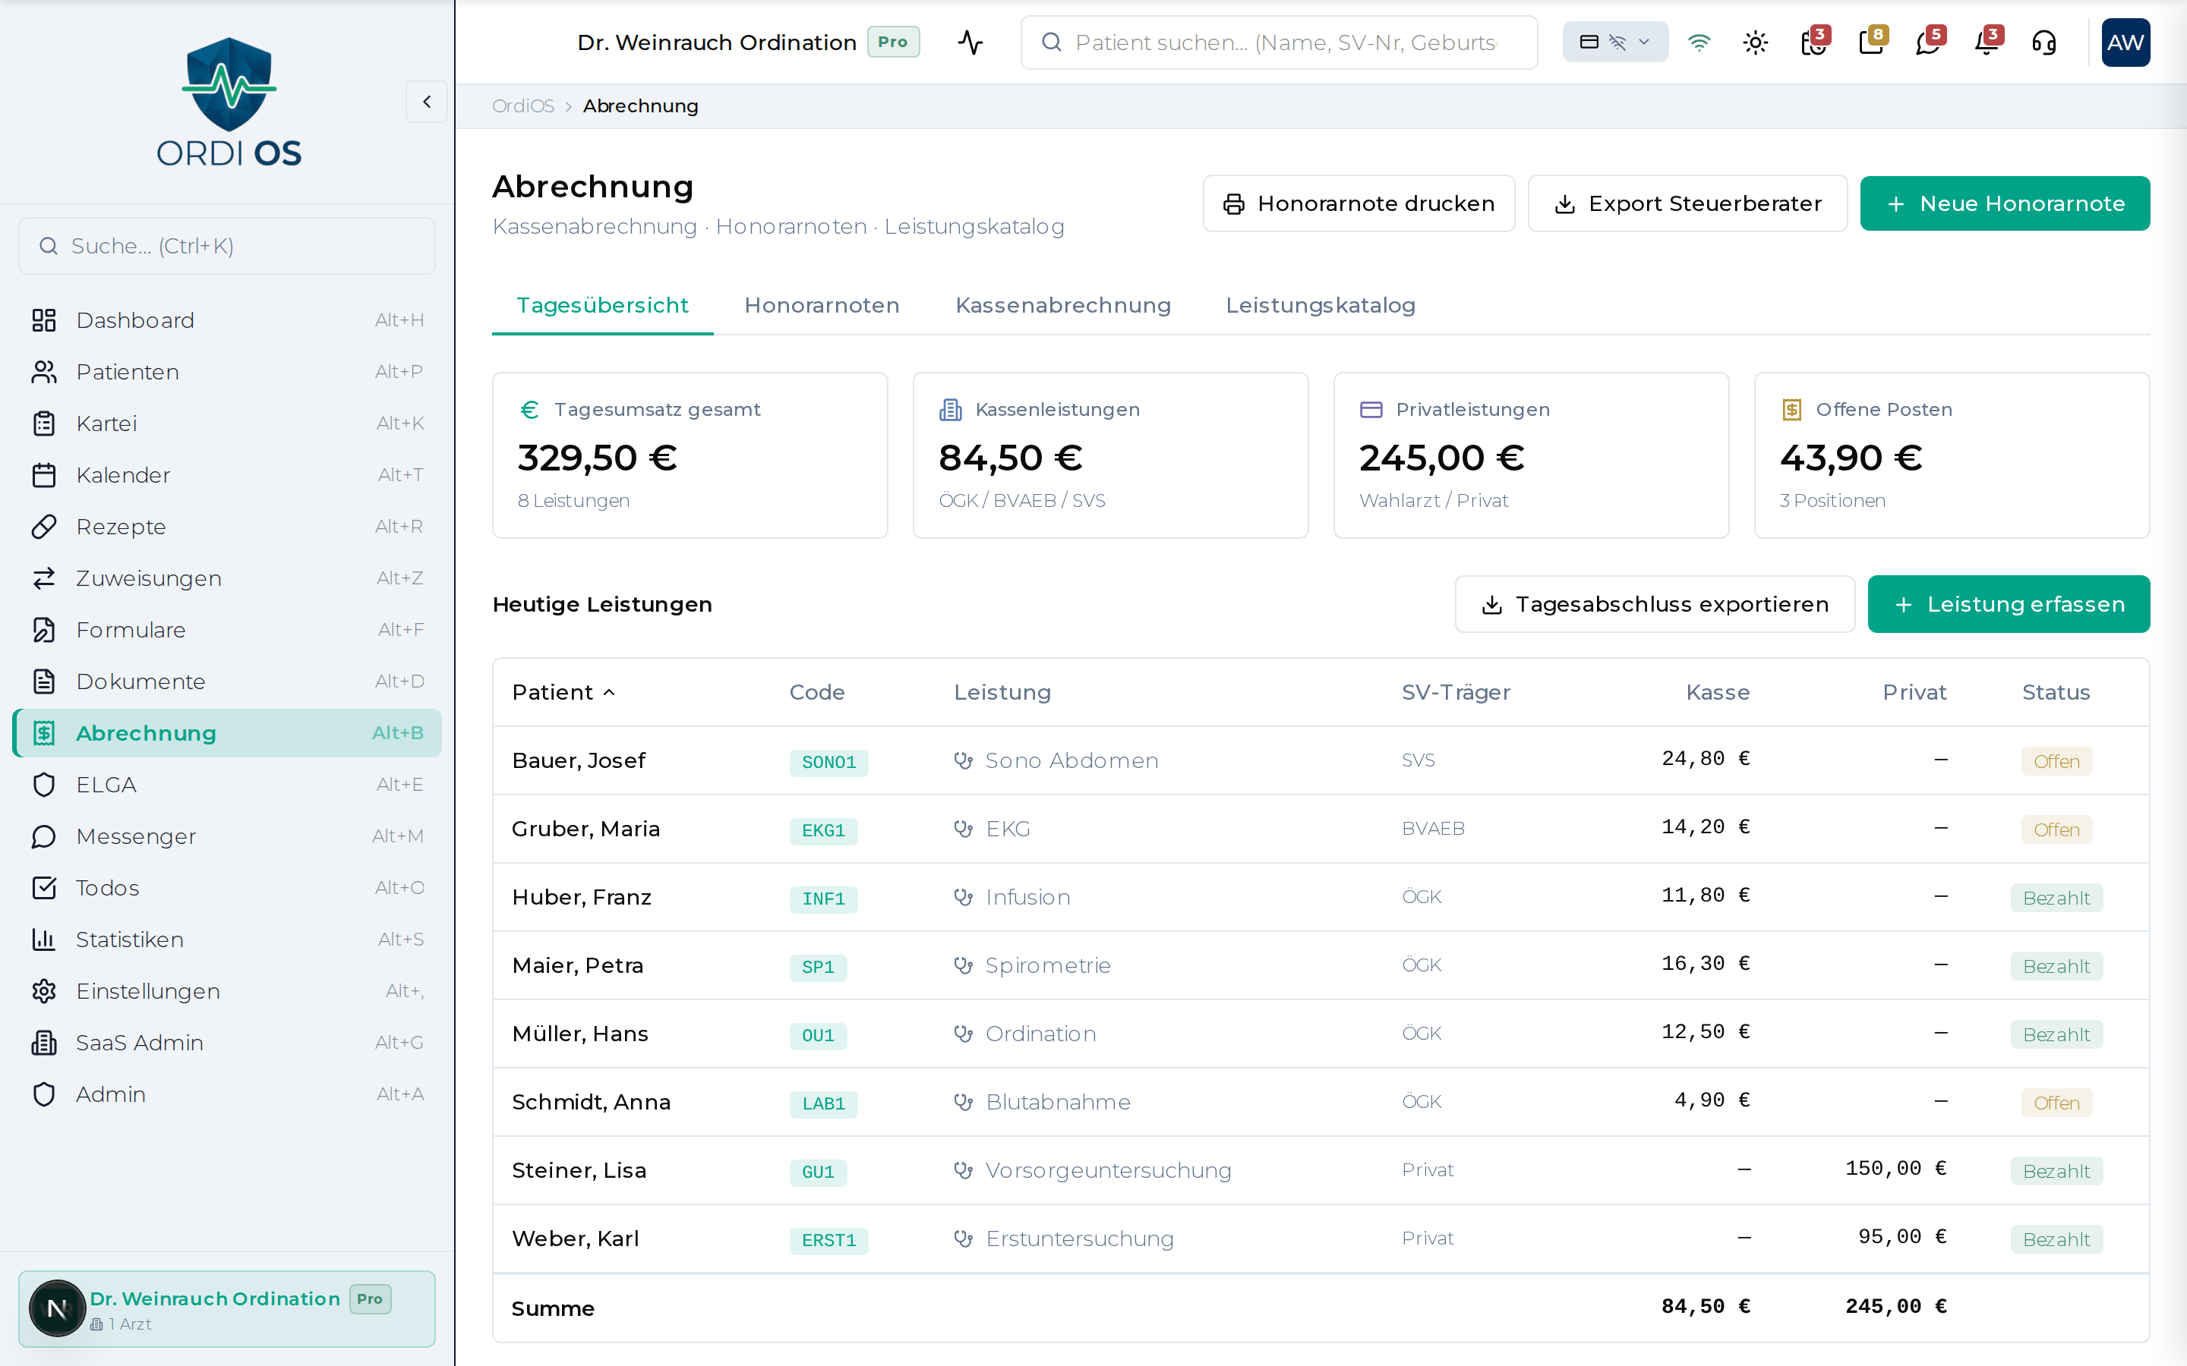Toggle light/dark theme sun icon

1755,42
